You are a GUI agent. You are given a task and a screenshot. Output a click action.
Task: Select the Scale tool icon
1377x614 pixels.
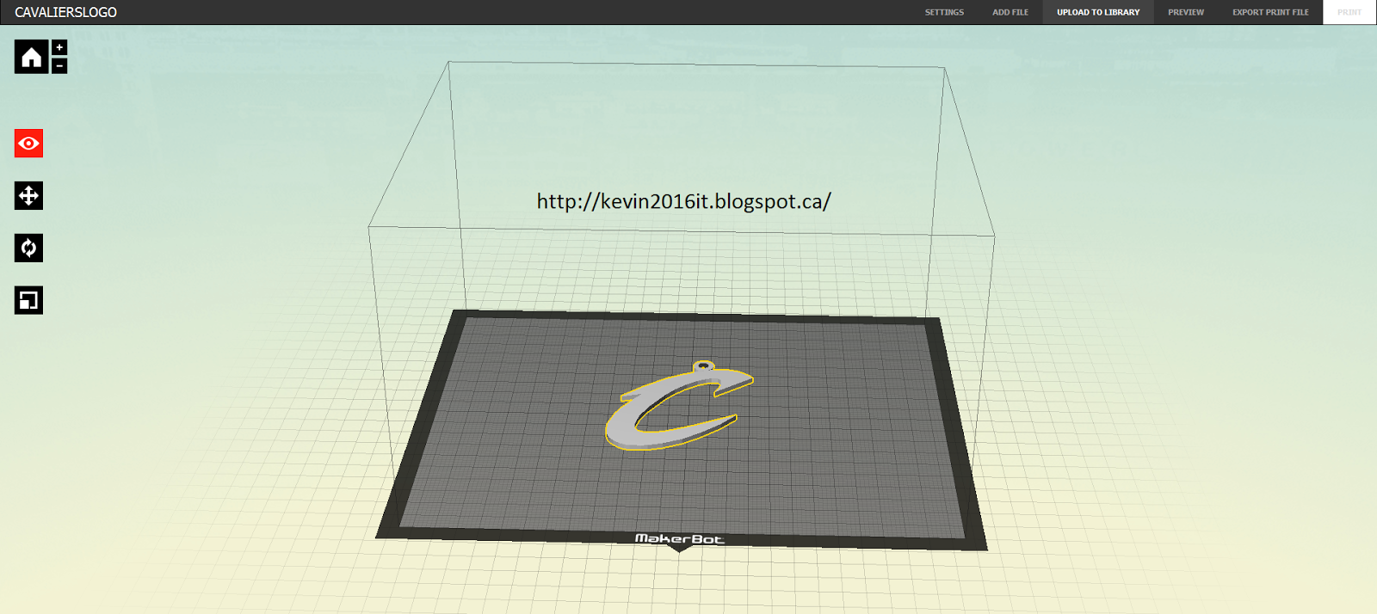(x=28, y=300)
